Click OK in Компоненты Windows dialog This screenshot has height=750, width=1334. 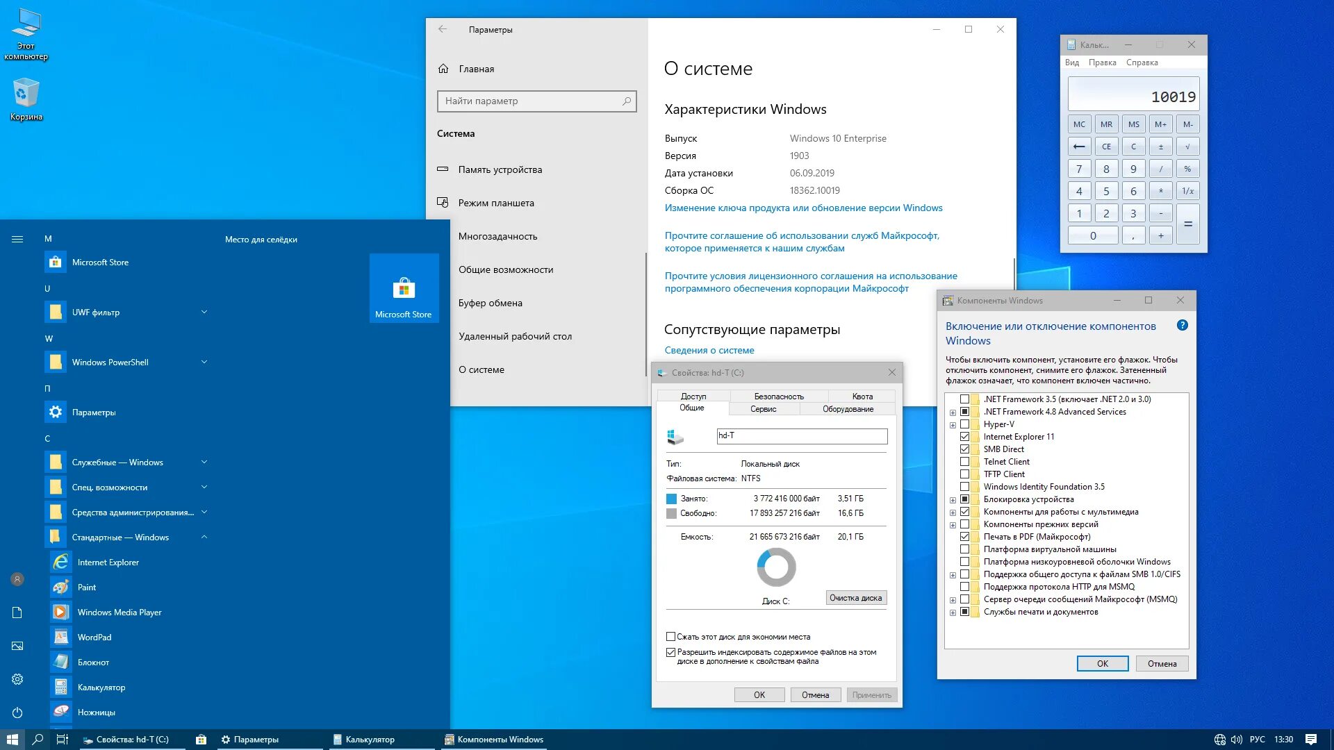(x=1103, y=663)
